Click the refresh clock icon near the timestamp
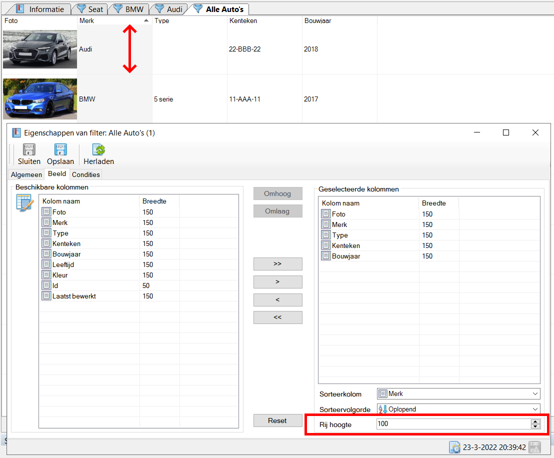 tap(454, 447)
